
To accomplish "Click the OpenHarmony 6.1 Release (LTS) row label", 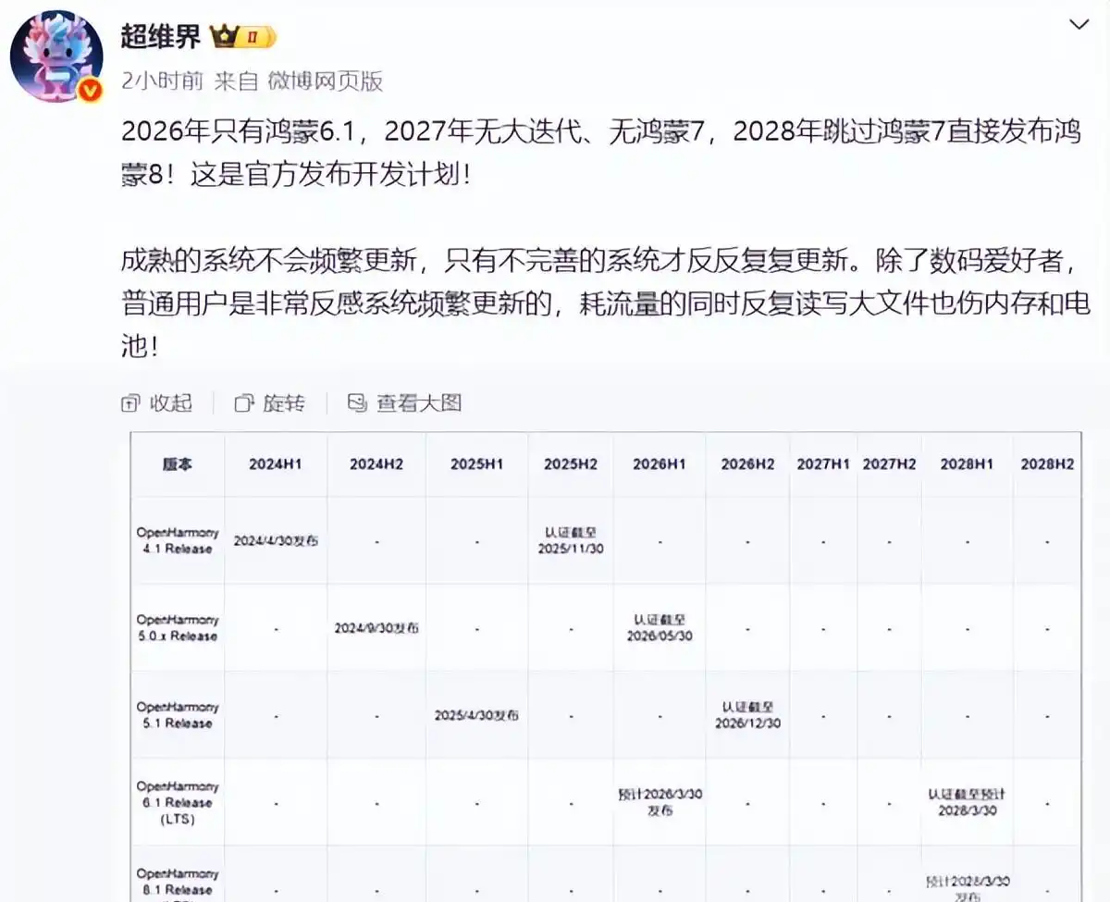I will click(178, 802).
